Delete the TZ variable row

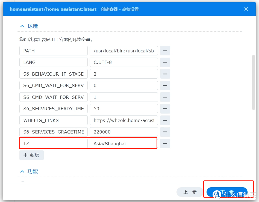point(165,143)
